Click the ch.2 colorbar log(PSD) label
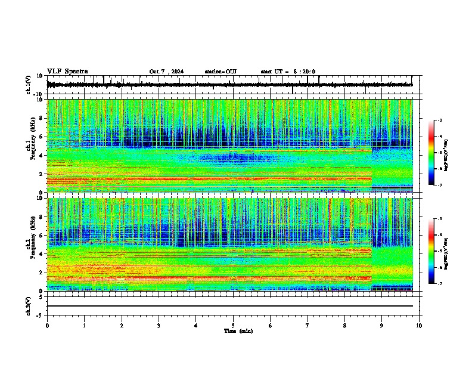 tap(446, 253)
